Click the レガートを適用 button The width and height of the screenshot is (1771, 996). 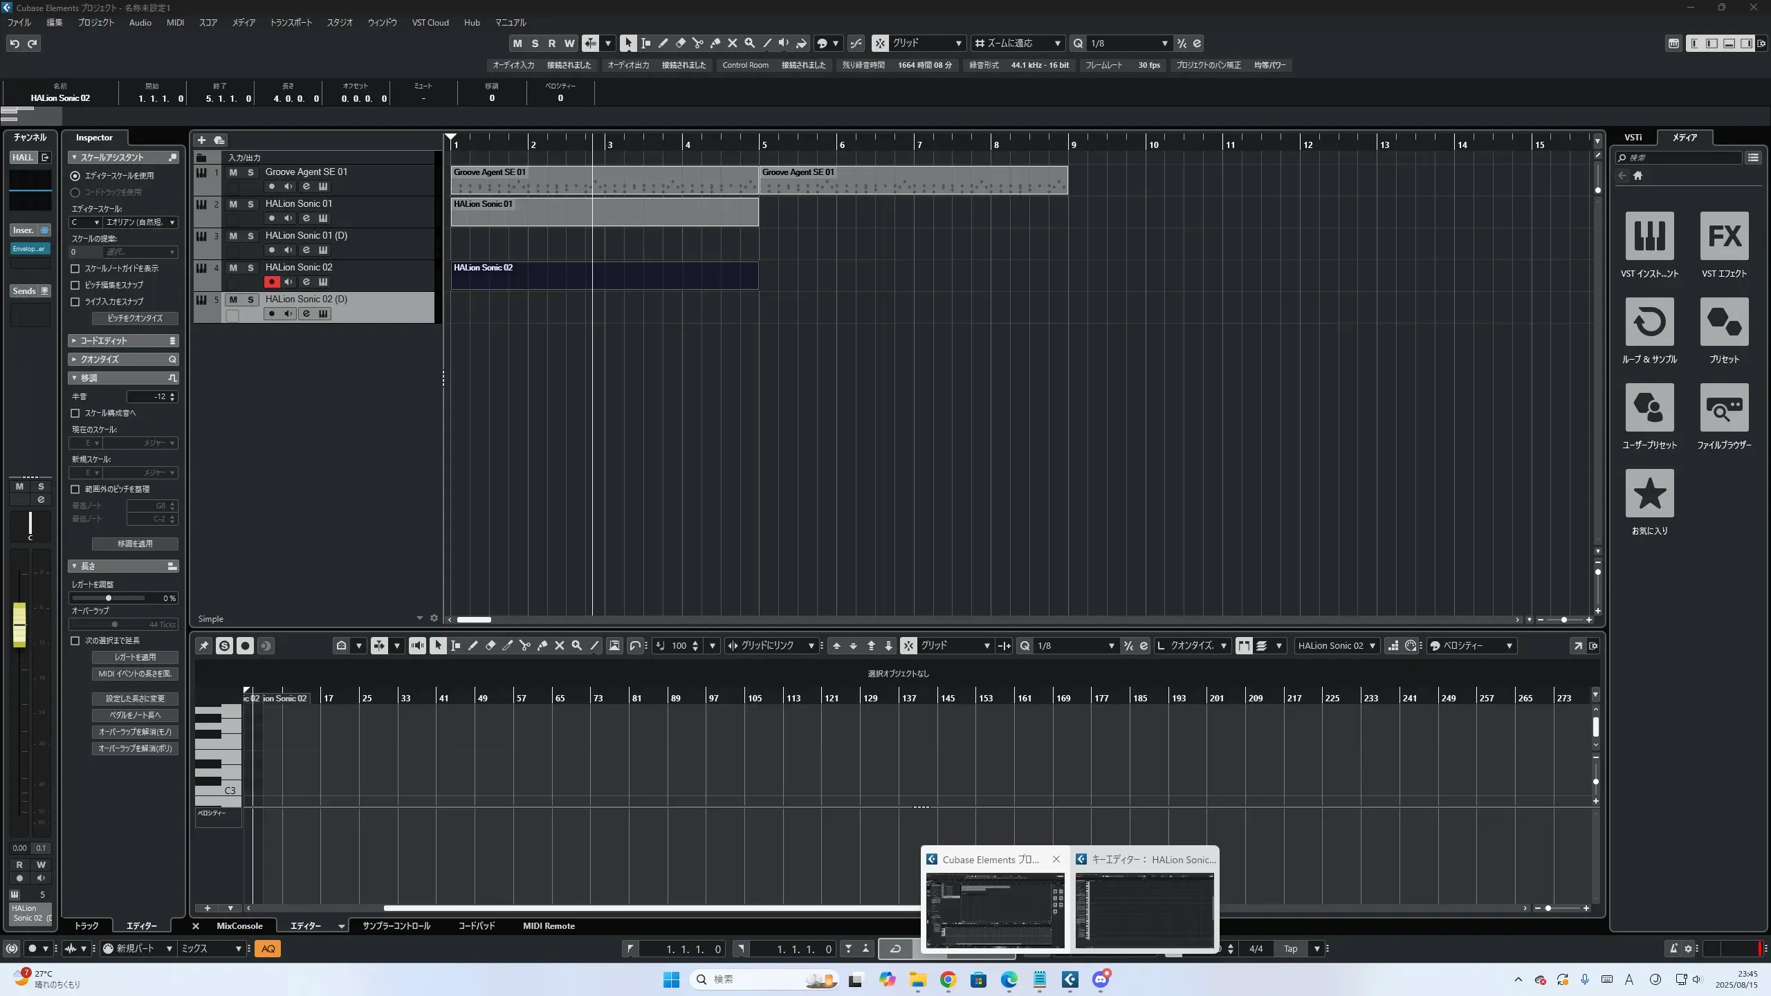135,657
